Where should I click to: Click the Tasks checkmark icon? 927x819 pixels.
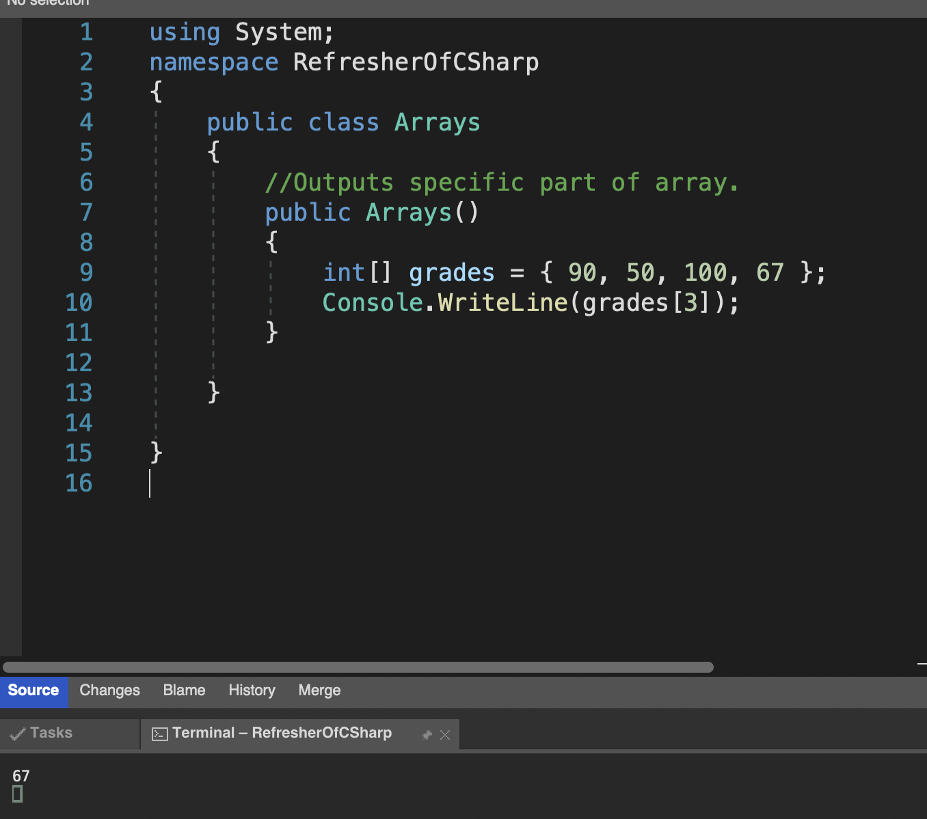click(x=18, y=734)
